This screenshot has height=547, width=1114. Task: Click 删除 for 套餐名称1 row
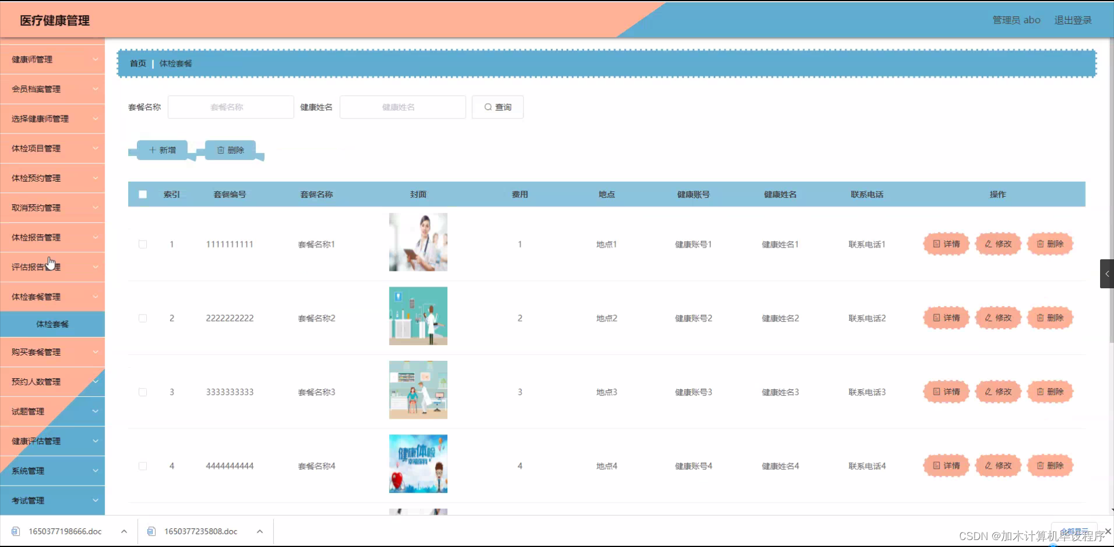tap(1050, 244)
